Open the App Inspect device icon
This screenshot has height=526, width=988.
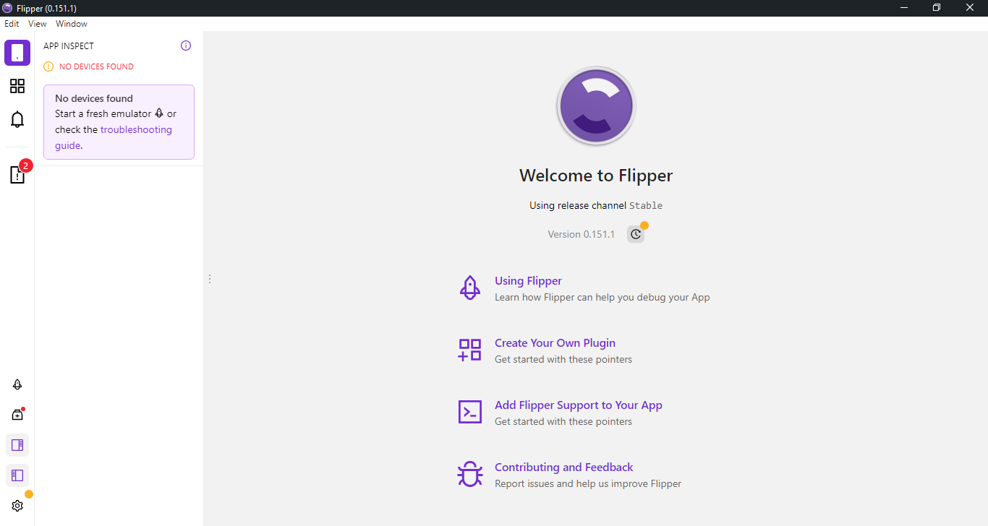17,53
